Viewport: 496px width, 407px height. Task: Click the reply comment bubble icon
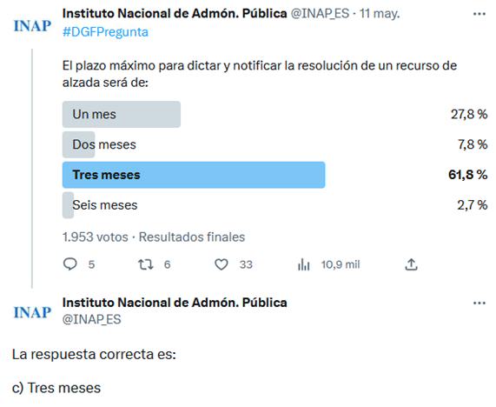click(x=69, y=264)
